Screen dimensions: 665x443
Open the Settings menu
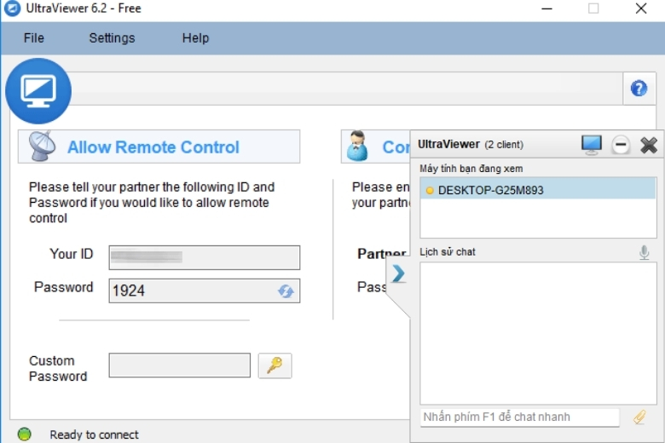[112, 38]
